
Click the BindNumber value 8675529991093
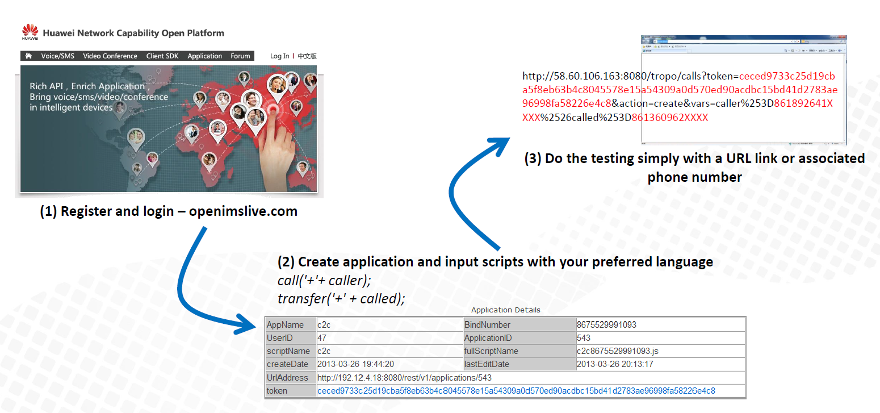[x=606, y=325]
